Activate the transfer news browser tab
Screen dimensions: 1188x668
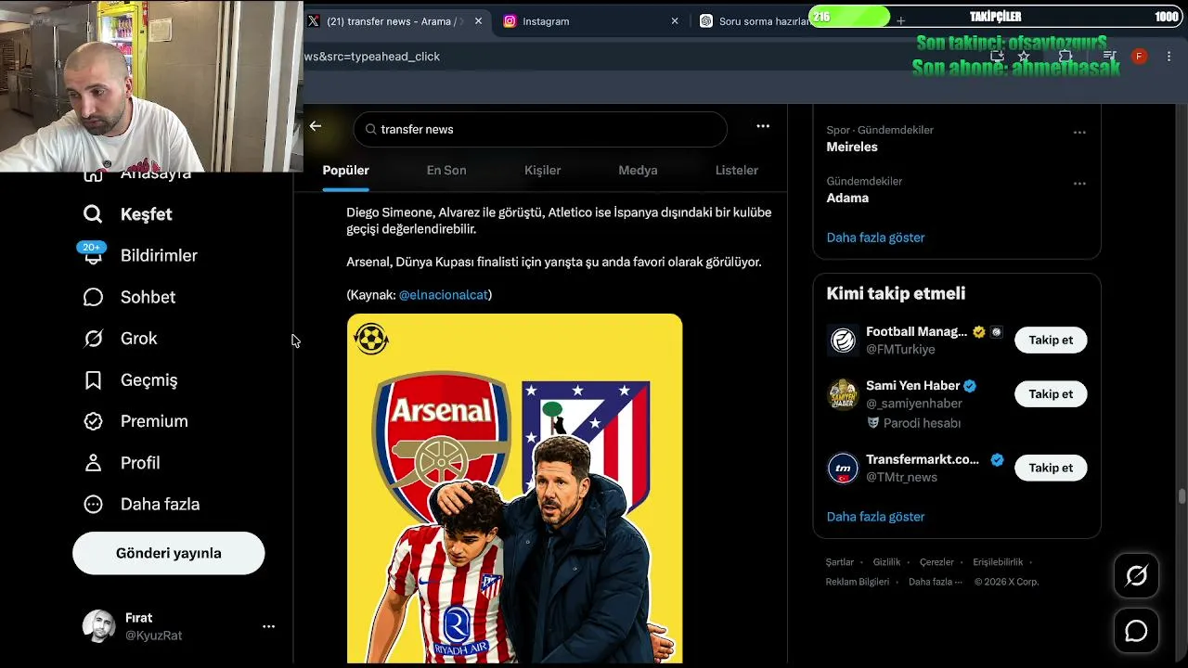(x=396, y=21)
